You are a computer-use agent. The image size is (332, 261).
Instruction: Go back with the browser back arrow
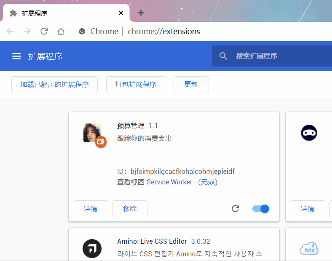click(x=10, y=31)
